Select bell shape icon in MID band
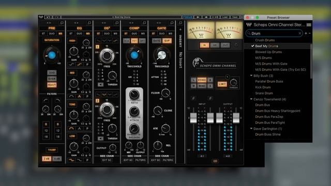The width and height of the screenshot is (331, 186). tap(79, 97)
